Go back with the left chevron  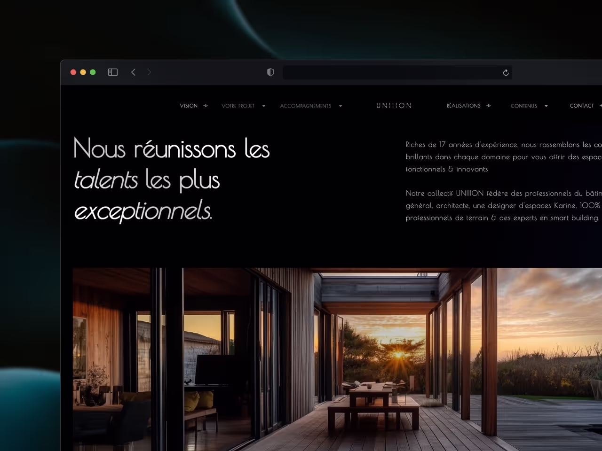tap(133, 72)
